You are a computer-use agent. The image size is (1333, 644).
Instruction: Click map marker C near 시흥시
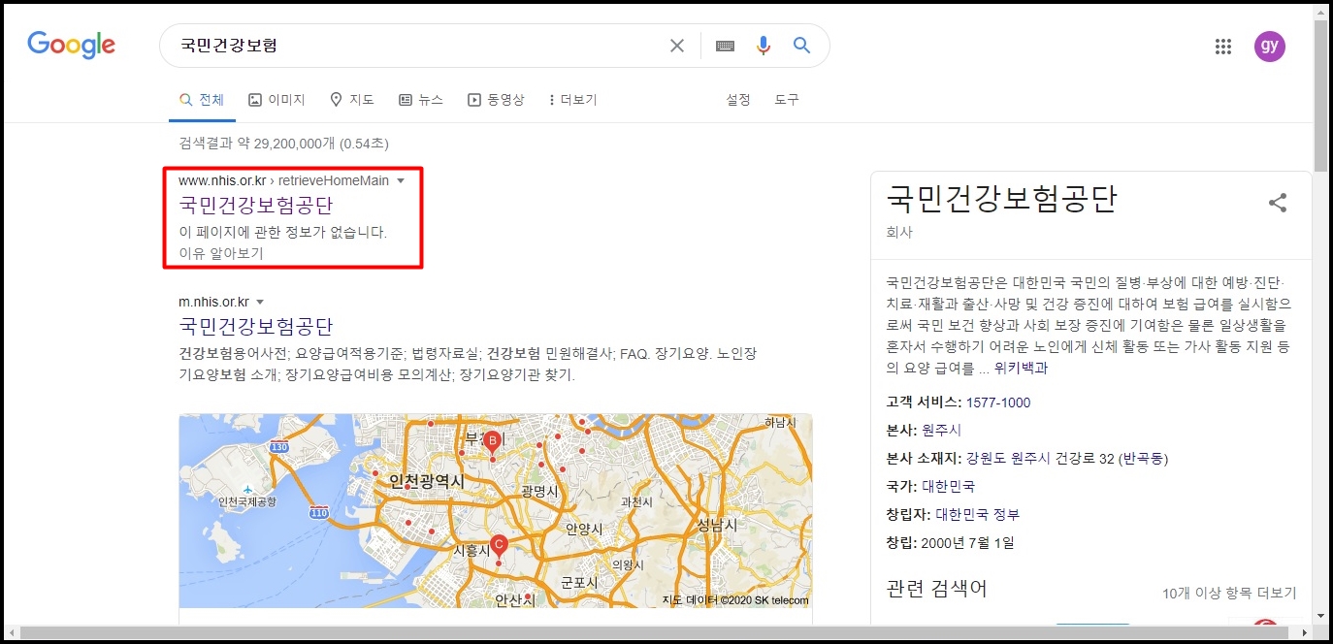tap(499, 547)
